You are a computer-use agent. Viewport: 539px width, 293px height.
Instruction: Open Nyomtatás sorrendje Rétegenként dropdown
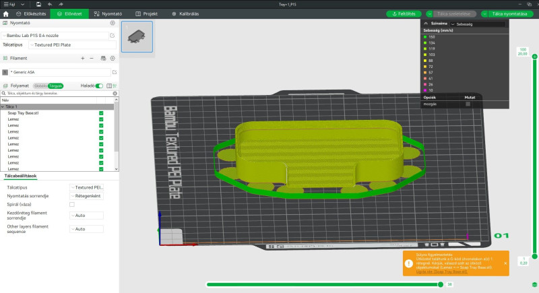coord(87,196)
